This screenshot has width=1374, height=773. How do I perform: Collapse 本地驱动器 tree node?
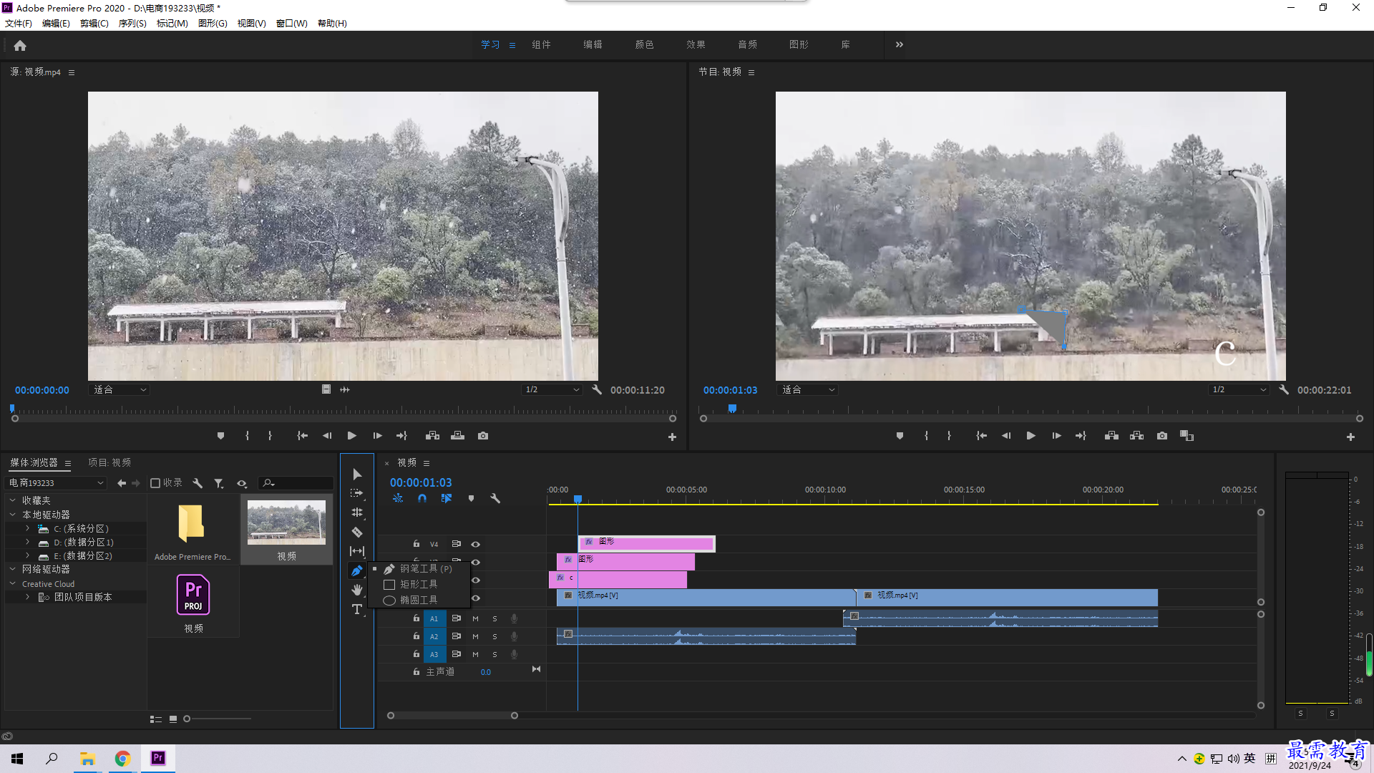point(12,515)
